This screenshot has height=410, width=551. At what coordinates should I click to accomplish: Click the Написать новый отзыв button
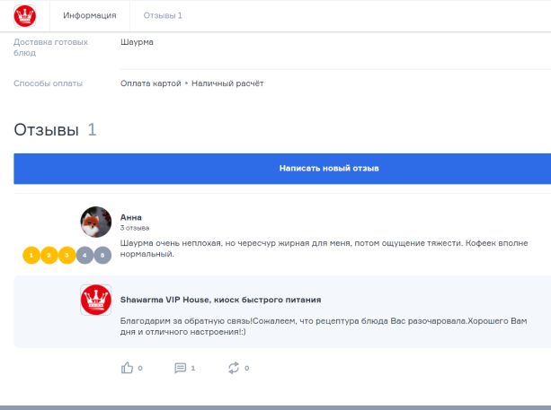coord(282,169)
